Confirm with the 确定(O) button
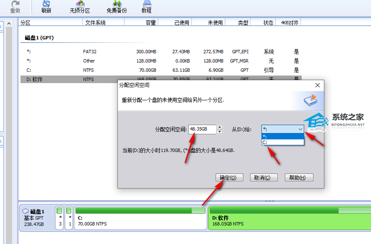The image size is (371, 244). (229, 178)
